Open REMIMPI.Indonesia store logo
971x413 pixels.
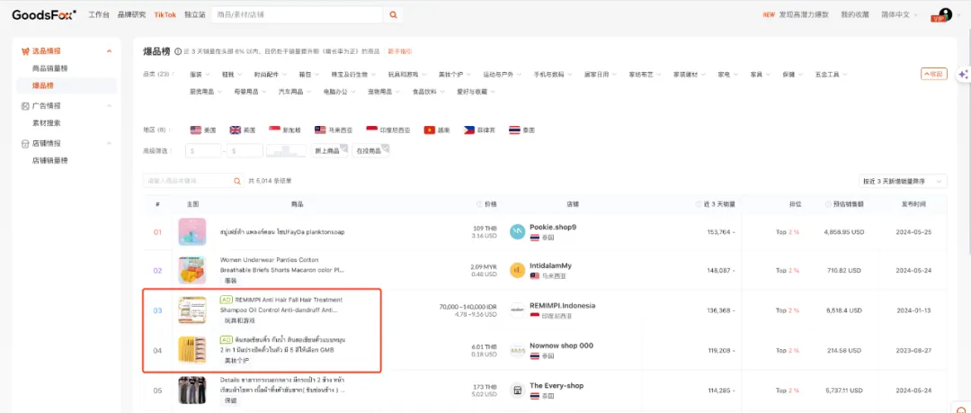[517, 310]
